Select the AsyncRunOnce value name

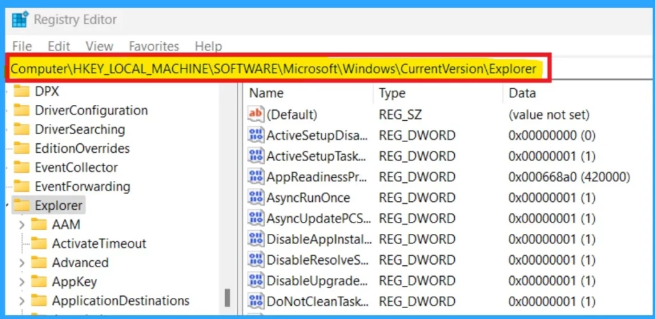click(x=309, y=198)
